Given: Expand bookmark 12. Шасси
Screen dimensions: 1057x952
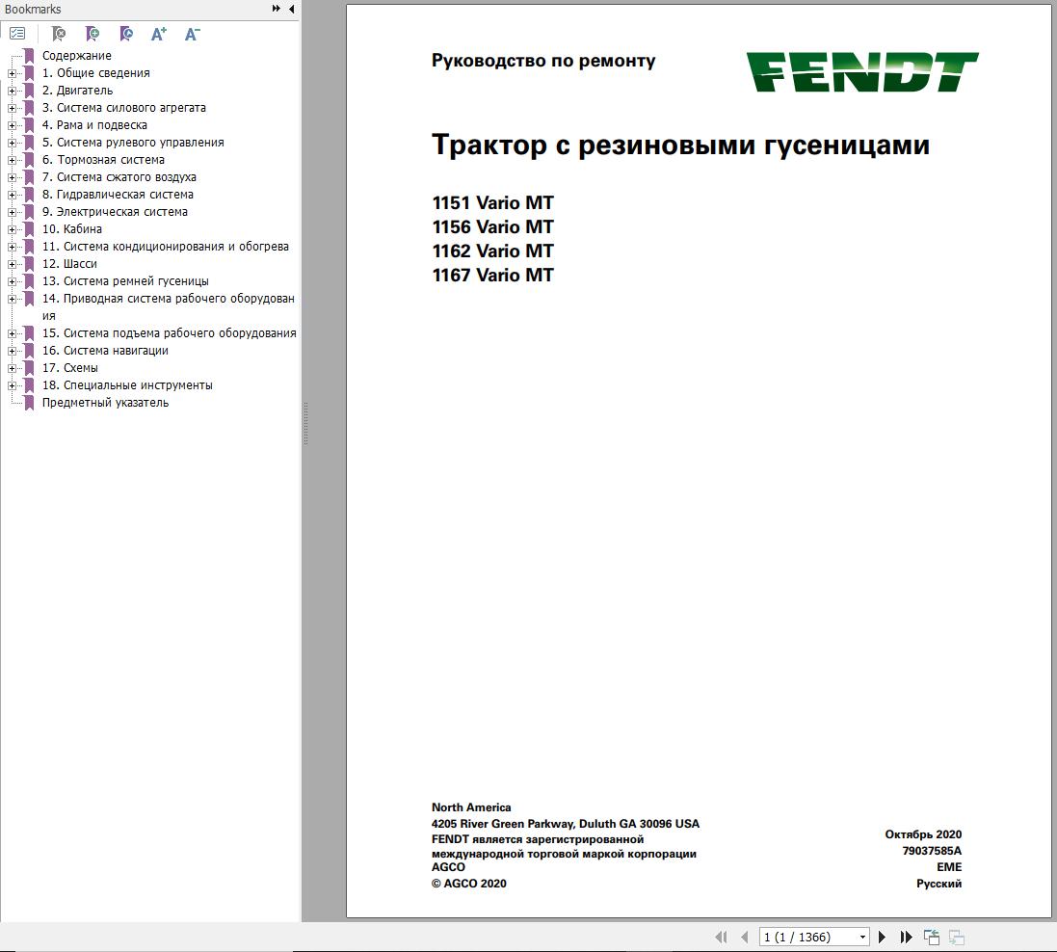Looking at the screenshot, I should 12,264.
